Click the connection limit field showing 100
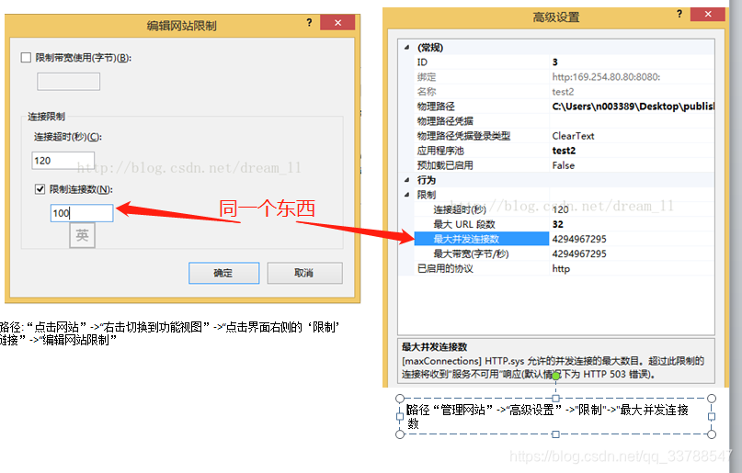 point(82,213)
